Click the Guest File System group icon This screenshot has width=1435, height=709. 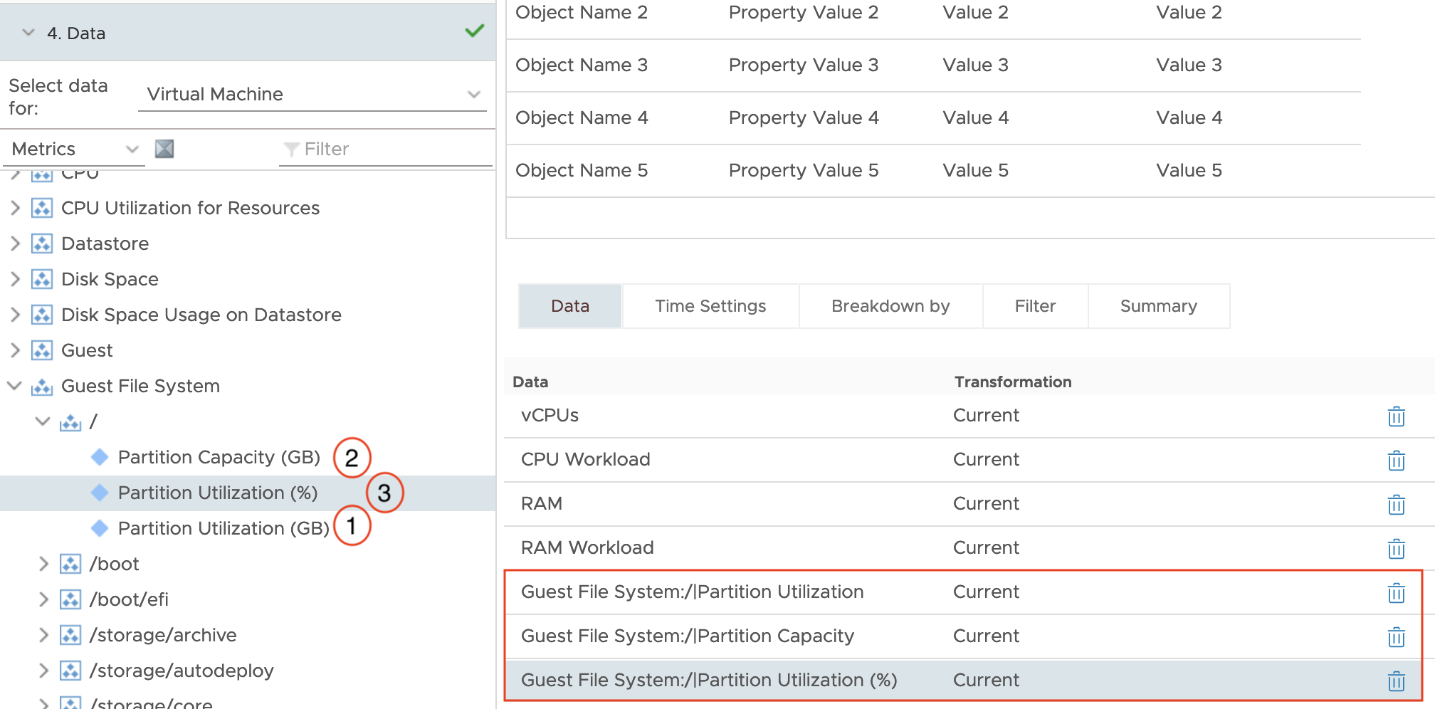tap(42, 387)
